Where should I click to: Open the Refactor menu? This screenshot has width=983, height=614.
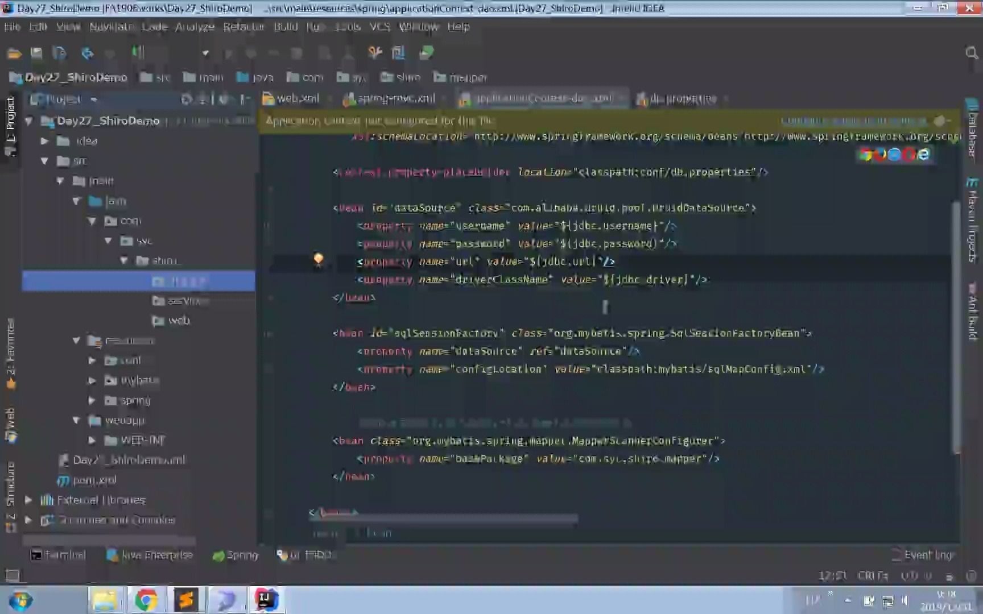point(243,27)
